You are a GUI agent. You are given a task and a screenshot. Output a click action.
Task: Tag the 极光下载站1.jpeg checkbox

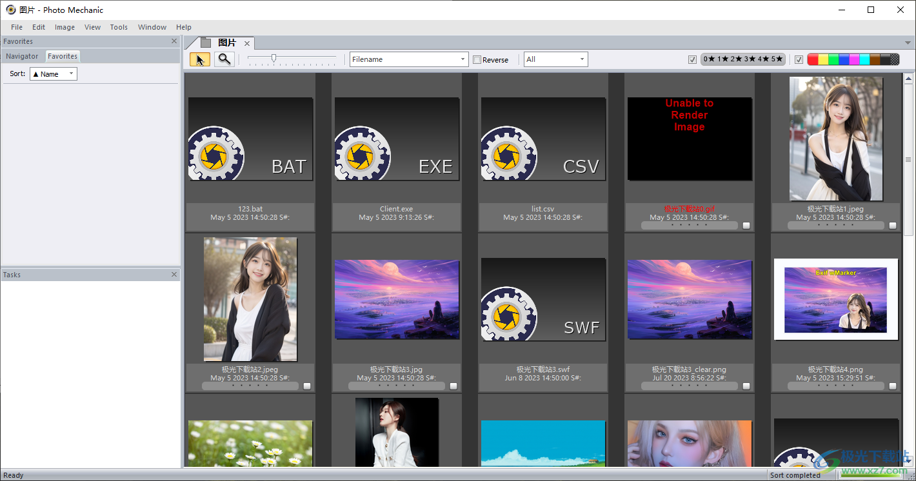[x=893, y=226]
